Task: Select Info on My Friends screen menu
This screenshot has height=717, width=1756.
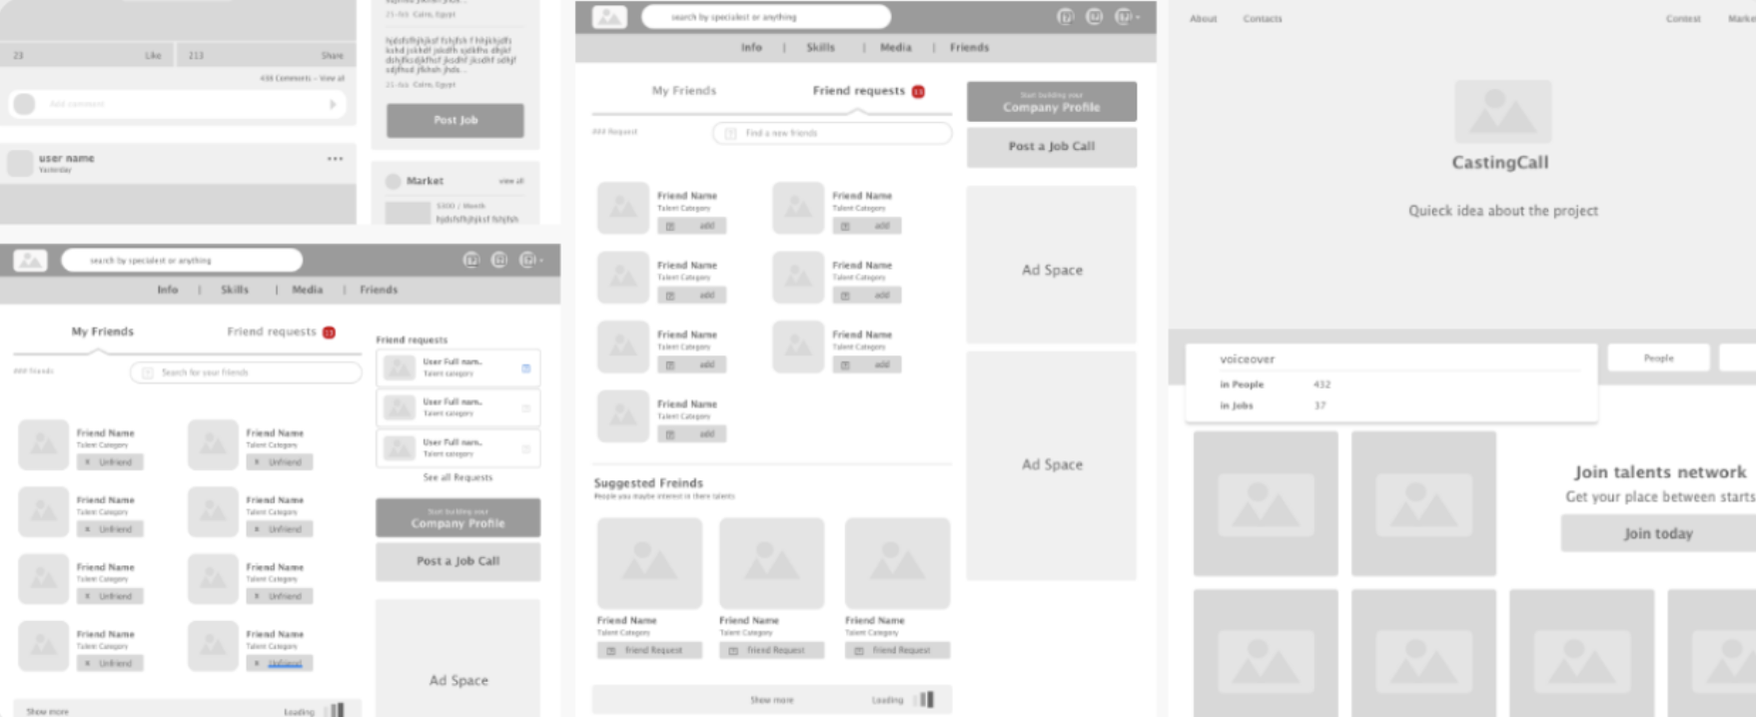Action: click(x=167, y=290)
